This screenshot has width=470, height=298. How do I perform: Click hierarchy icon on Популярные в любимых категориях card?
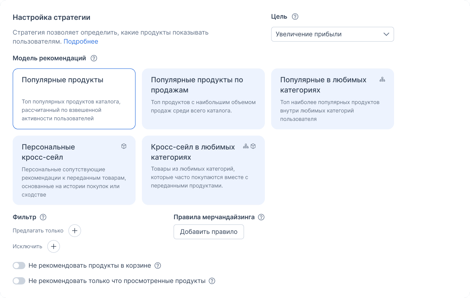(x=382, y=79)
